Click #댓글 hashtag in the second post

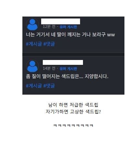point(49,86)
